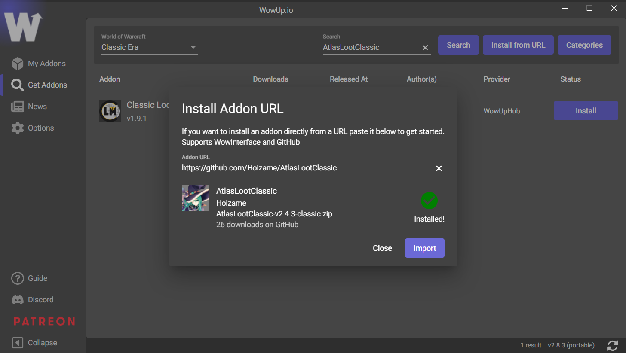Open the Categories menu
Viewport: 626px width, 353px height.
(584, 45)
